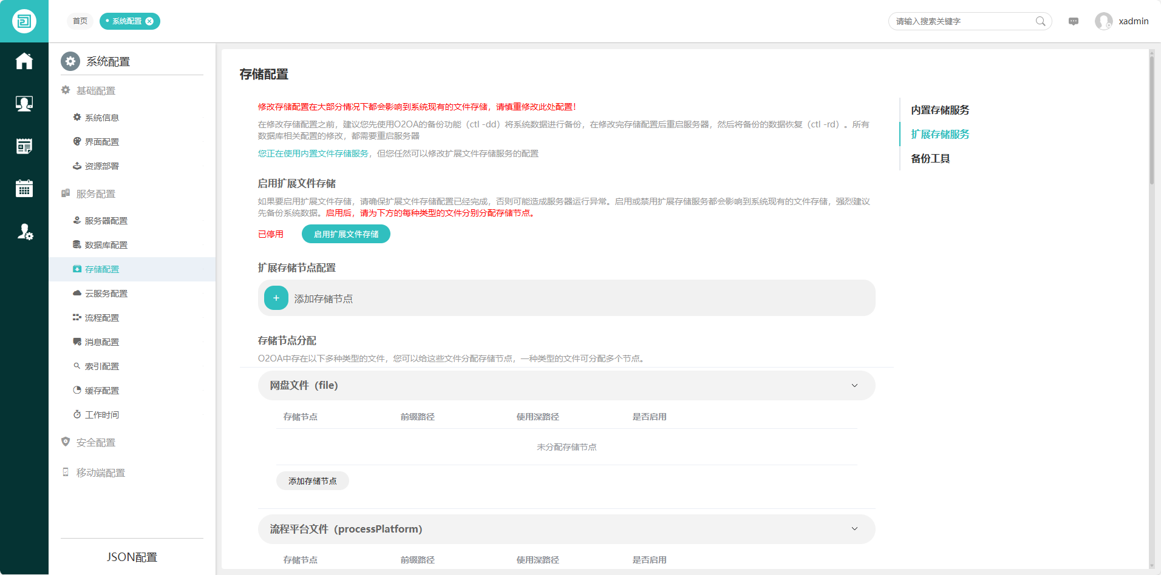
Task: Collapse the 网盘文件 (file) section chevron
Action: coord(854,386)
